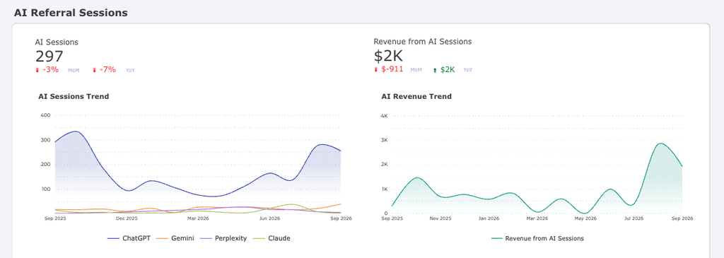Click the AI Sessions Trend chart title
Viewport: 724px width, 258px height.
coord(74,96)
